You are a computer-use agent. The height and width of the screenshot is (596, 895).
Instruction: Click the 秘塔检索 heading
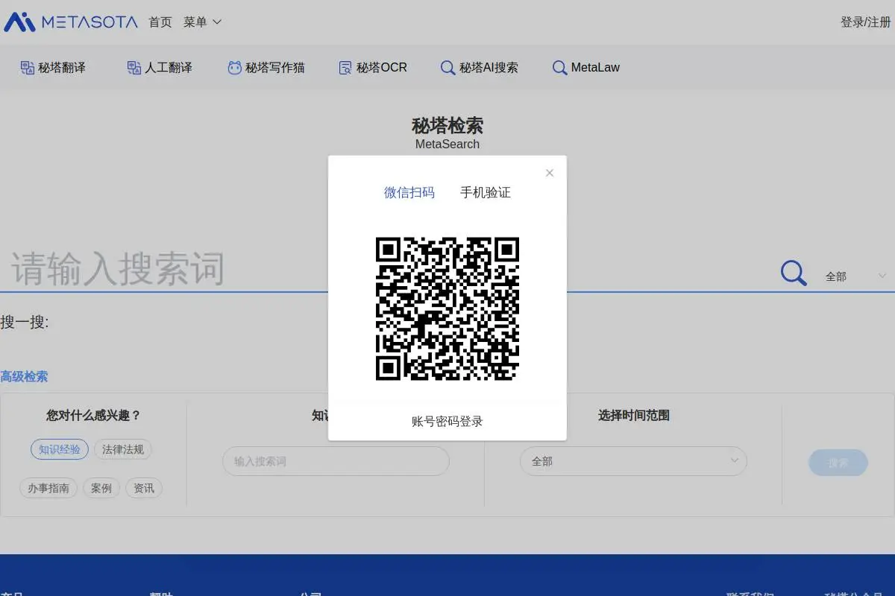click(447, 125)
